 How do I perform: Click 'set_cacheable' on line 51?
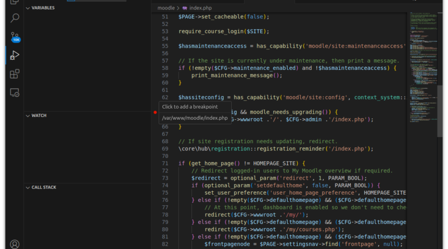(x=222, y=17)
